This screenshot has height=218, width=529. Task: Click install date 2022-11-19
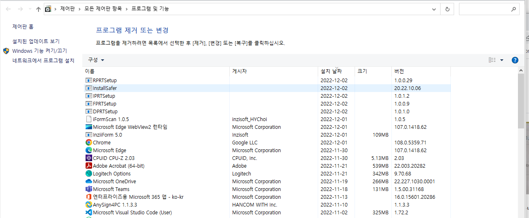[x=334, y=182]
